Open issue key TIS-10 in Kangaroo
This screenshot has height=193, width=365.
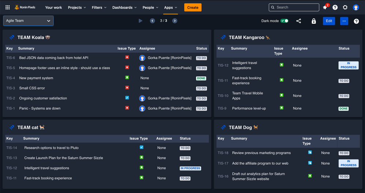click(x=223, y=96)
